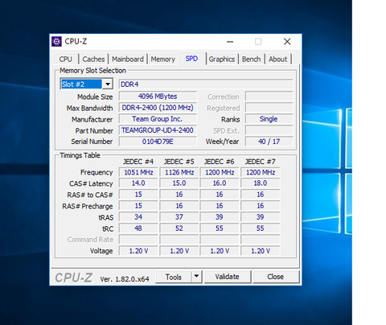Image resolution: width=386 pixels, height=325 pixels.
Task: Click the serial number 0104D79E
Action: click(158, 142)
